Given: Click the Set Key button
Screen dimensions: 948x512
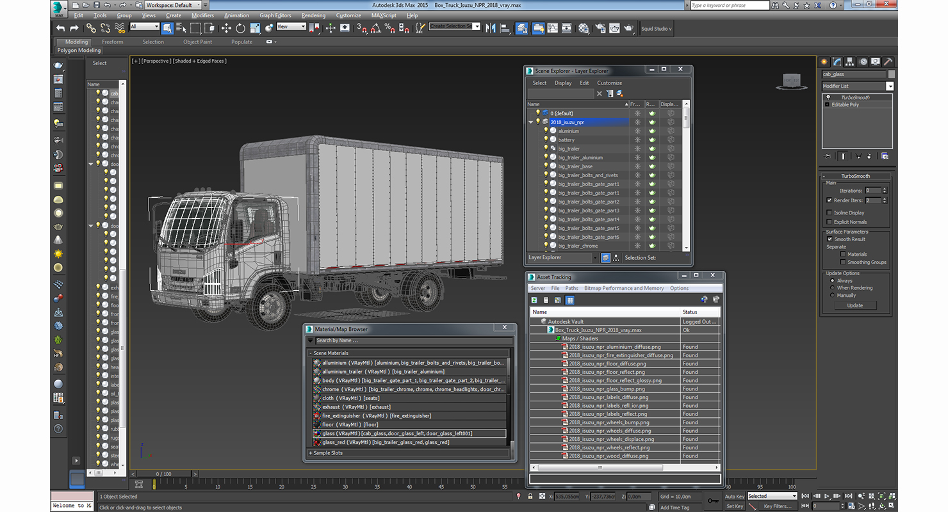Looking at the screenshot, I should pos(735,506).
